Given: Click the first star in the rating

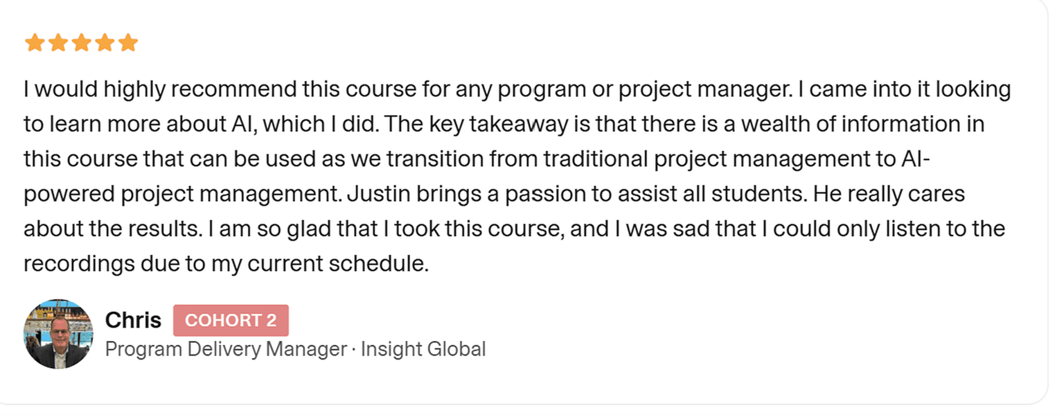Looking at the screenshot, I should [35, 44].
